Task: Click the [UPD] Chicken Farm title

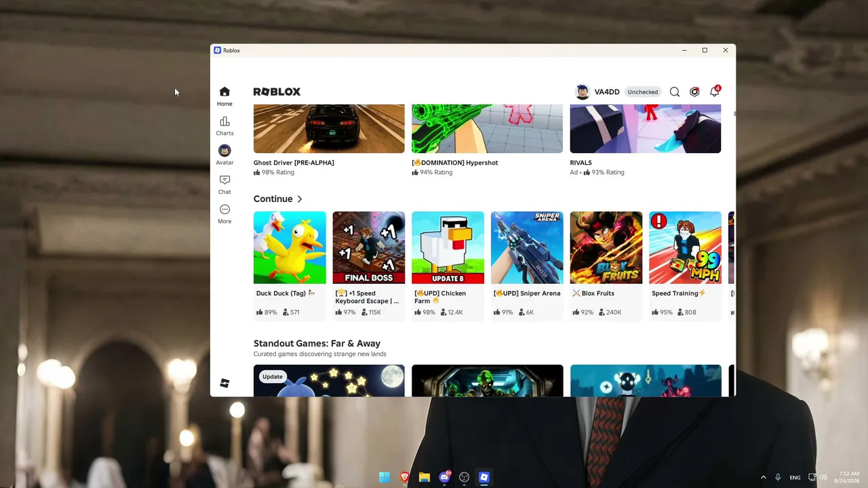Action: [440, 297]
